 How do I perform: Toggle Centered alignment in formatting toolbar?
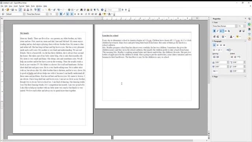[75, 14]
